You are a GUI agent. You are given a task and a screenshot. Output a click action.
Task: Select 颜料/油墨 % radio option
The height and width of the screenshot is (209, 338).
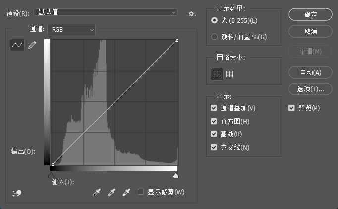[214, 37]
